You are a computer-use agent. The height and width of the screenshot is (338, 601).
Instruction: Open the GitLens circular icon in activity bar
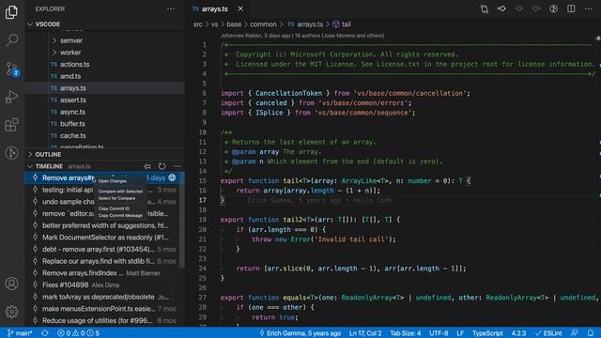[x=12, y=152]
